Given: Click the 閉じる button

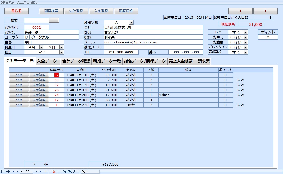Looking at the screenshot, I should pyautogui.click(x=16, y=11).
